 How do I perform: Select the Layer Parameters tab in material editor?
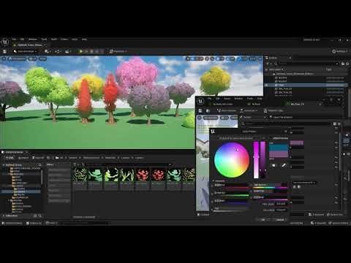(281, 117)
